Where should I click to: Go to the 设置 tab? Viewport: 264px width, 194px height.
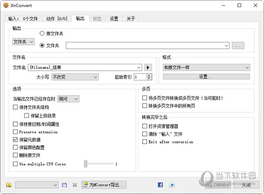coord(114,18)
